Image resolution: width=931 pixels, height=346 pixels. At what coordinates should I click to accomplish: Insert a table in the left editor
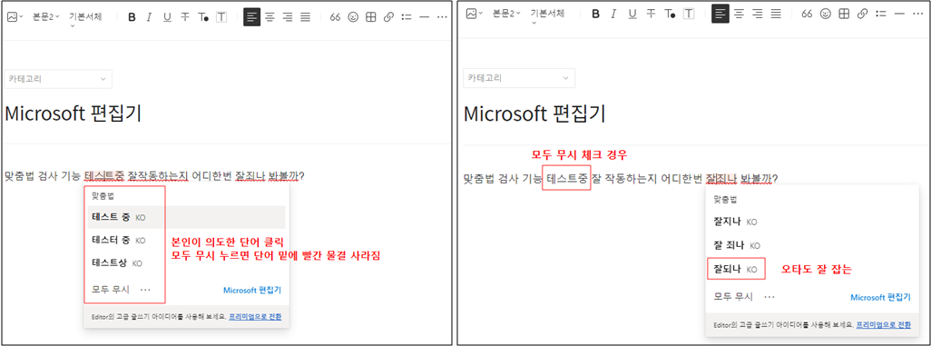coord(371,17)
